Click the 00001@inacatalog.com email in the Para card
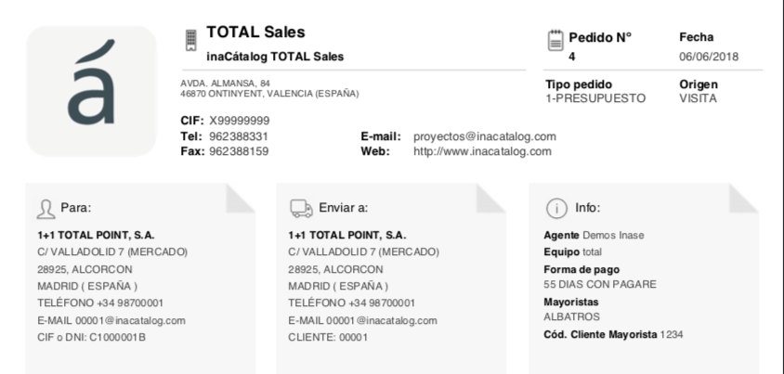The height and width of the screenshot is (374, 784). tap(130, 320)
